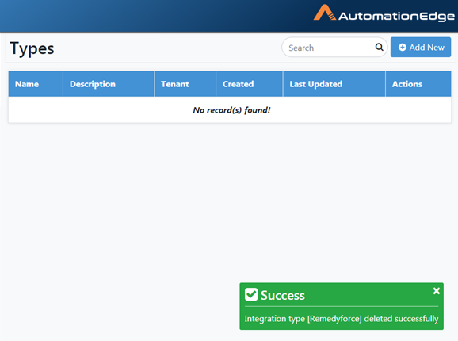Click the Remedyforce deleted successfully message

(342, 319)
